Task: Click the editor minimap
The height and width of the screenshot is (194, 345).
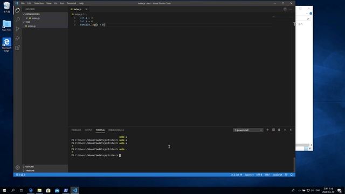Action: click(x=282, y=17)
